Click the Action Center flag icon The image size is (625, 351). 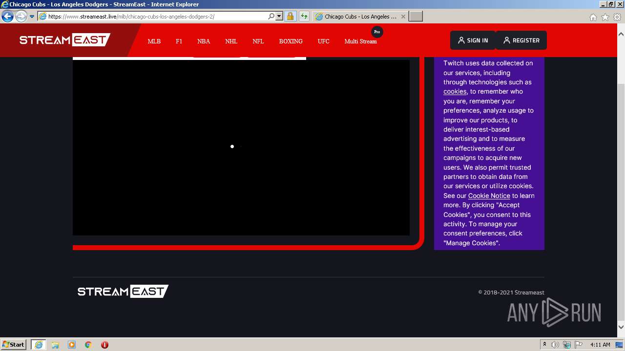click(x=579, y=345)
